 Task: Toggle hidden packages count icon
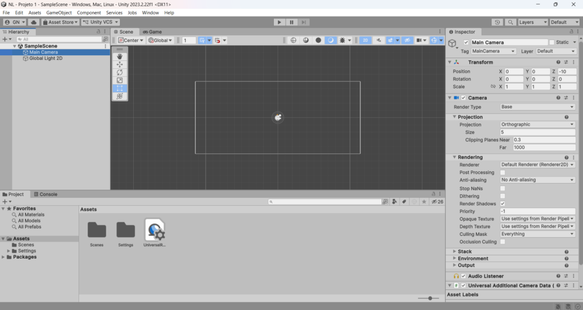click(437, 202)
